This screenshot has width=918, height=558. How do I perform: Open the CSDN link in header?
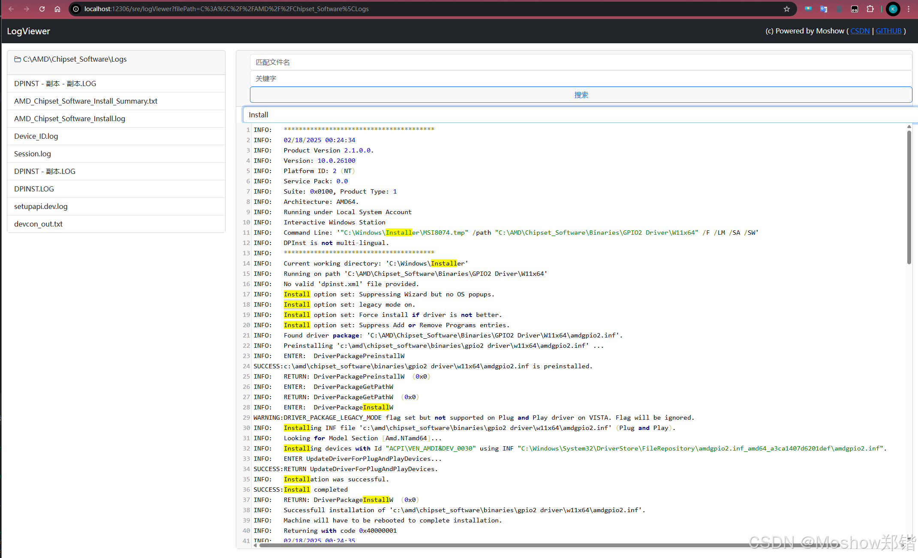(x=860, y=31)
